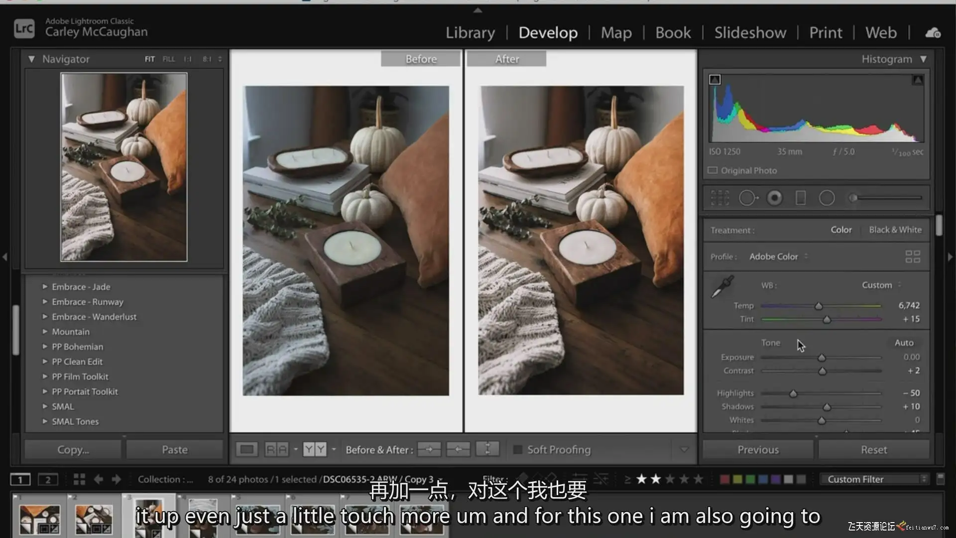Select the Red Eye Correction tool

point(774,198)
